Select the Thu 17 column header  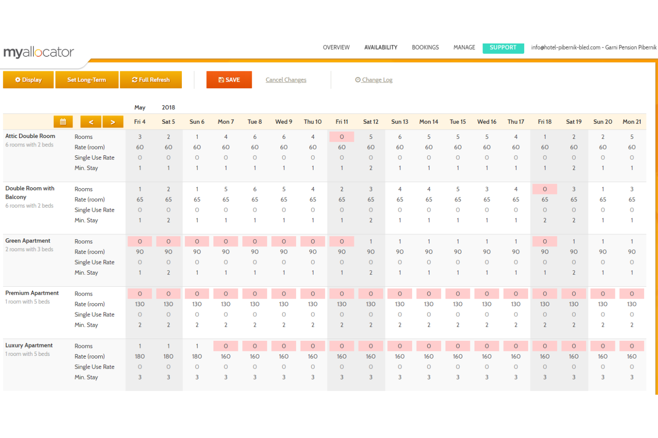tap(516, 122)
